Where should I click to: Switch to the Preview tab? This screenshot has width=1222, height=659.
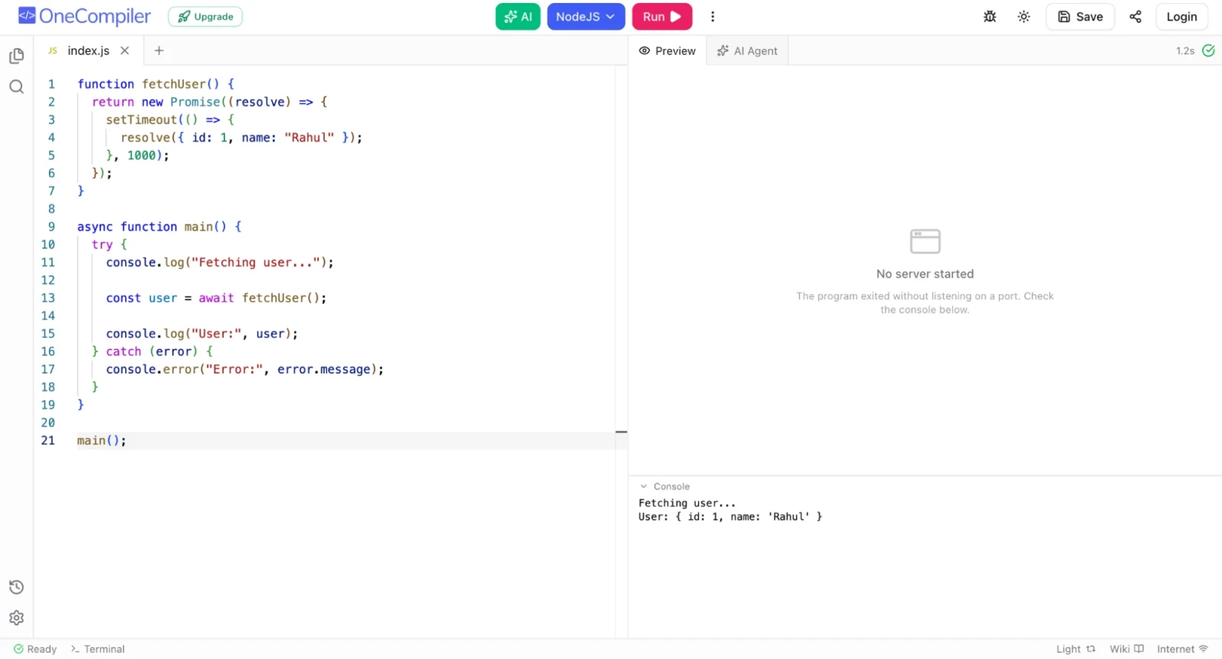click(x=668, y=50)
